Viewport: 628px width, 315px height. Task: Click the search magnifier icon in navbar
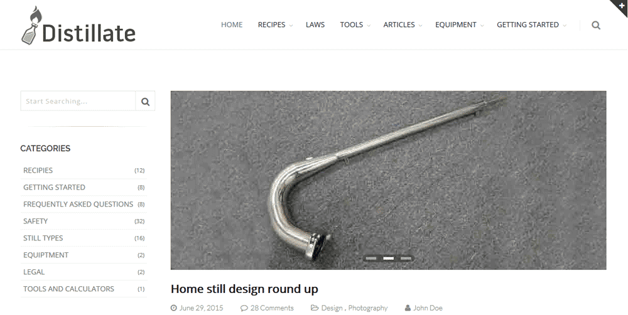(x=596, y=25)
